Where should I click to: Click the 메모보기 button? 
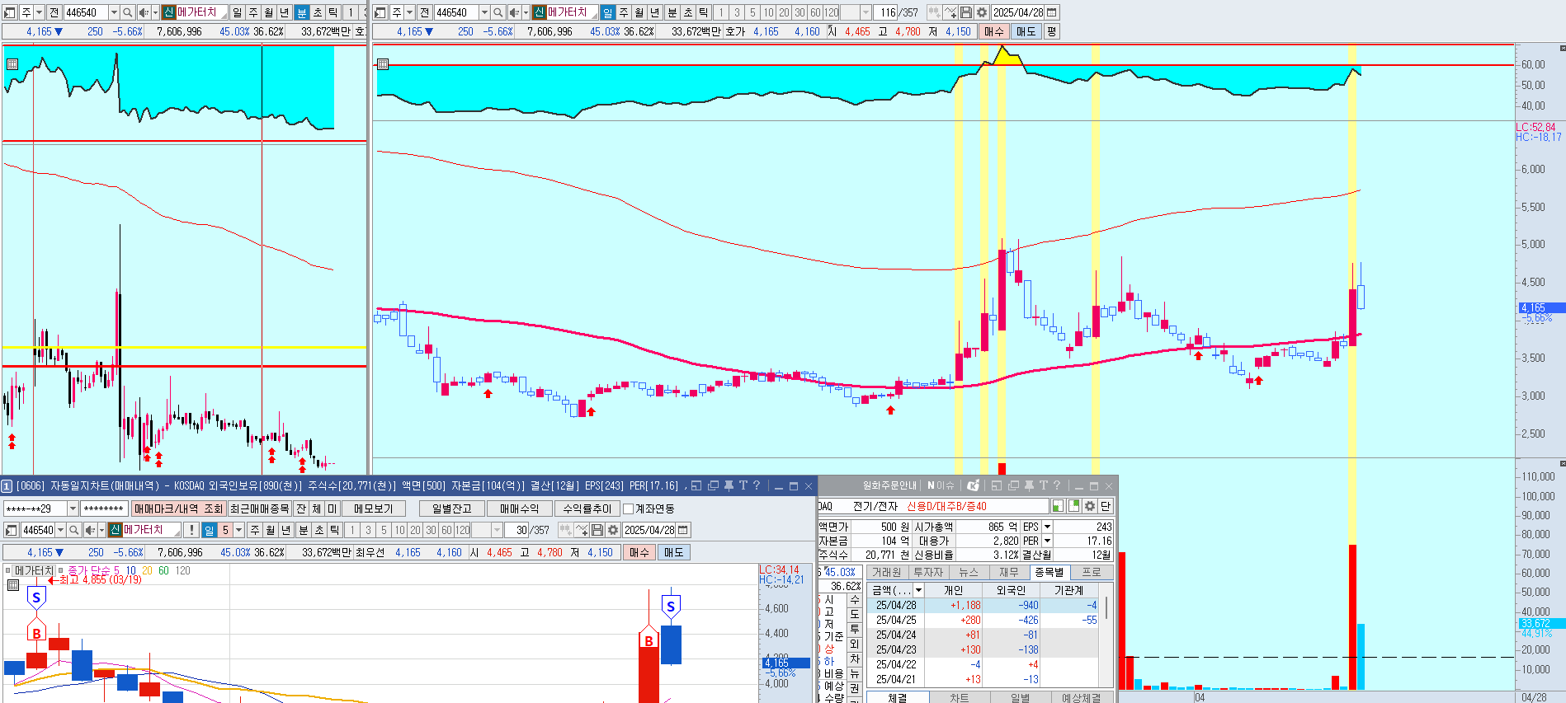tap(374, 509)
